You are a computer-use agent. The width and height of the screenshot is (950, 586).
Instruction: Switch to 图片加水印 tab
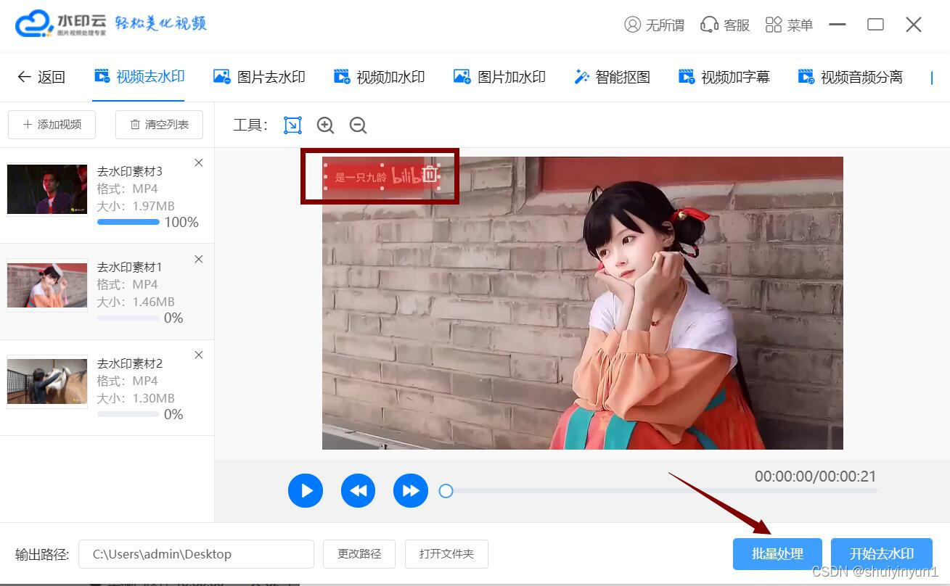(499, 76)
